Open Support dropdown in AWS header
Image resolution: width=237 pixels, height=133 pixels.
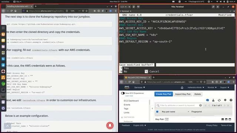224,88
